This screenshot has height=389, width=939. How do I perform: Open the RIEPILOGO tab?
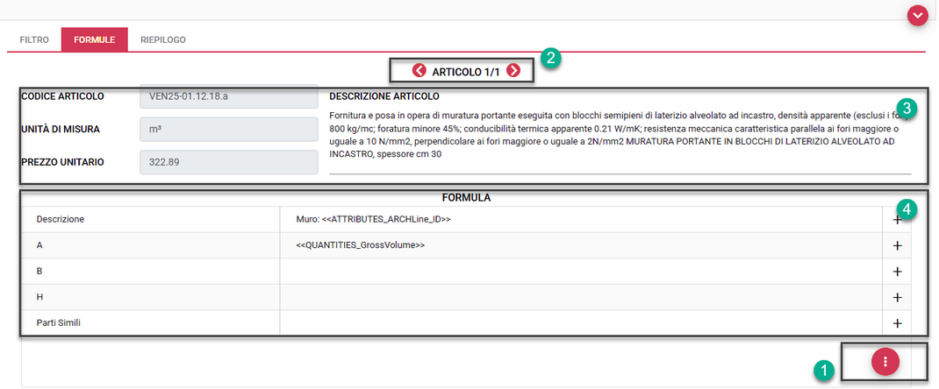[x=163, y=40]
